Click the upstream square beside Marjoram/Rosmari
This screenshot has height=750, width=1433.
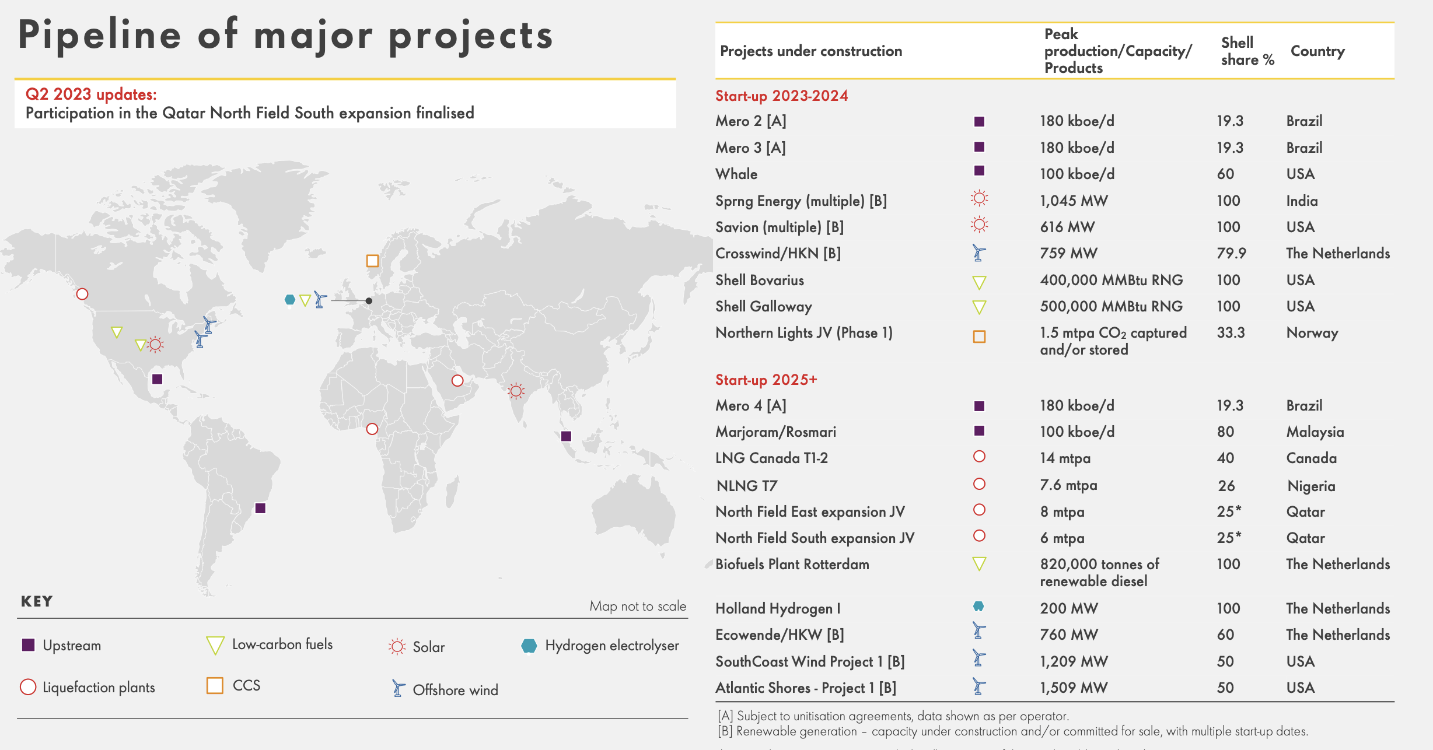tap(980, 430)
